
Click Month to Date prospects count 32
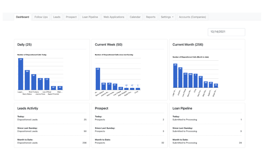click(163, 143)
